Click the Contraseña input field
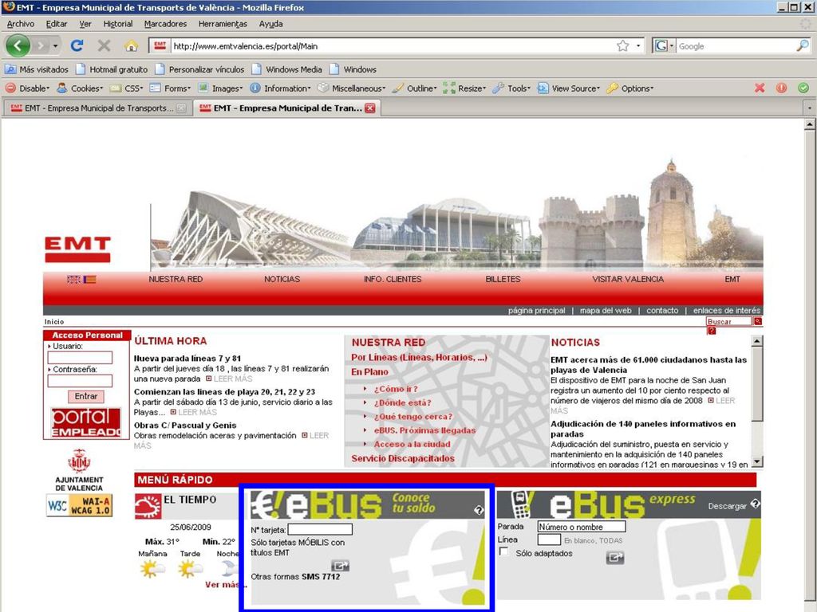The height and width of the screenshot is (612, 817). click(x=80, y=381)
